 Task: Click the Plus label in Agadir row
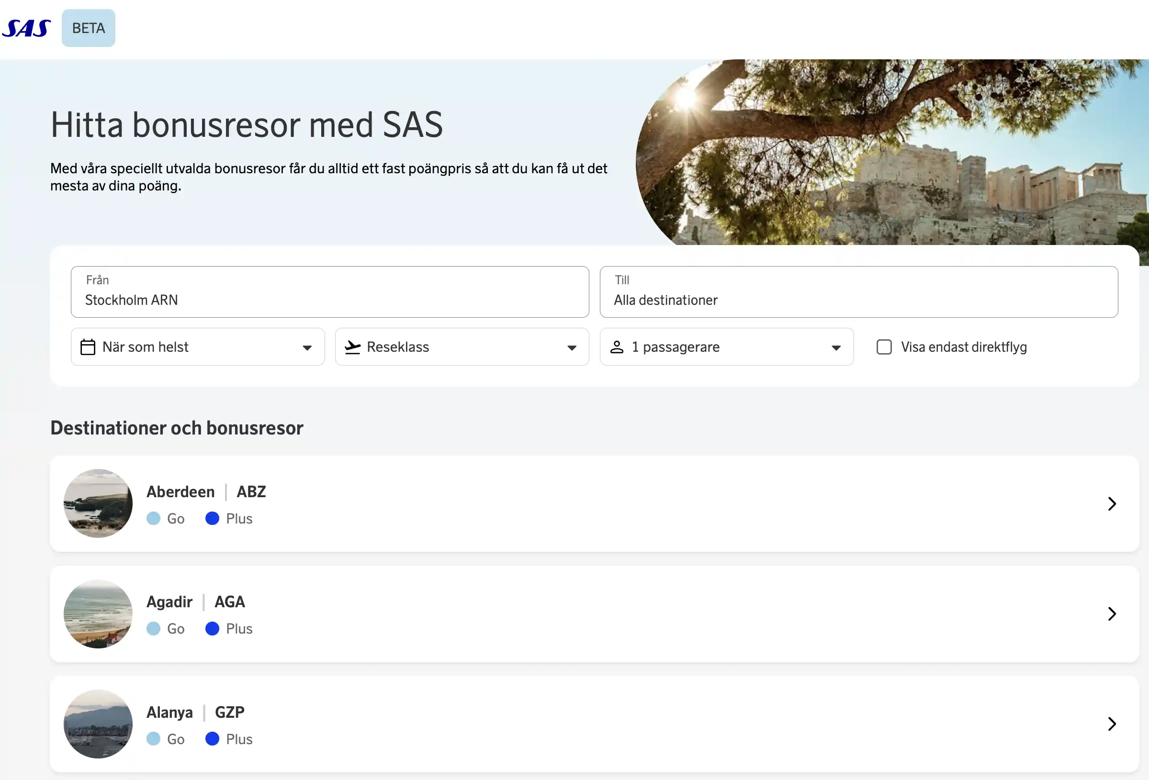[x=239, y=629]
